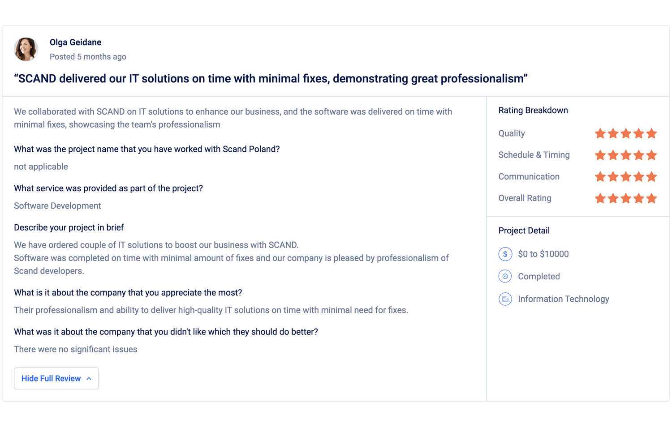Click the Rating Breakdown heading
This screenshot has width=672, height=428.
[533, 110]
